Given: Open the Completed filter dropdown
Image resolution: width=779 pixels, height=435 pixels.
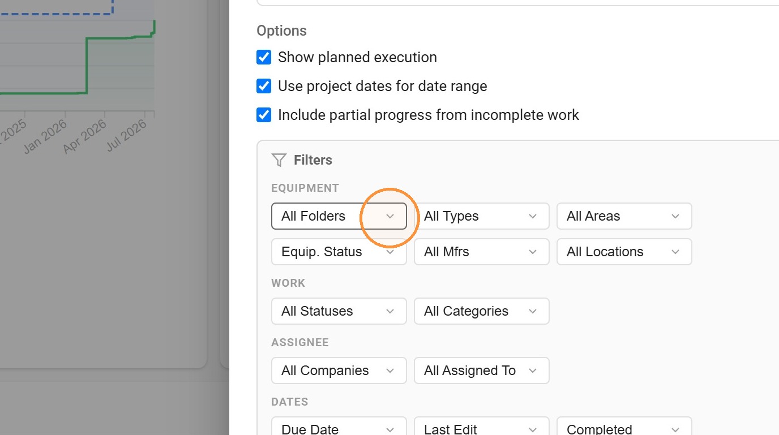Looking at the screenshot, I should pyautogui.click(x=624, y=426).
